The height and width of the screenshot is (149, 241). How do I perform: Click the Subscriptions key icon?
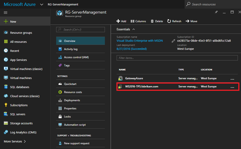tap(6, 105)
